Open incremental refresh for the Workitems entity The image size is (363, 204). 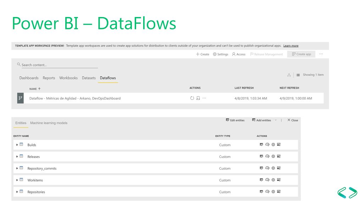point(279,180)
